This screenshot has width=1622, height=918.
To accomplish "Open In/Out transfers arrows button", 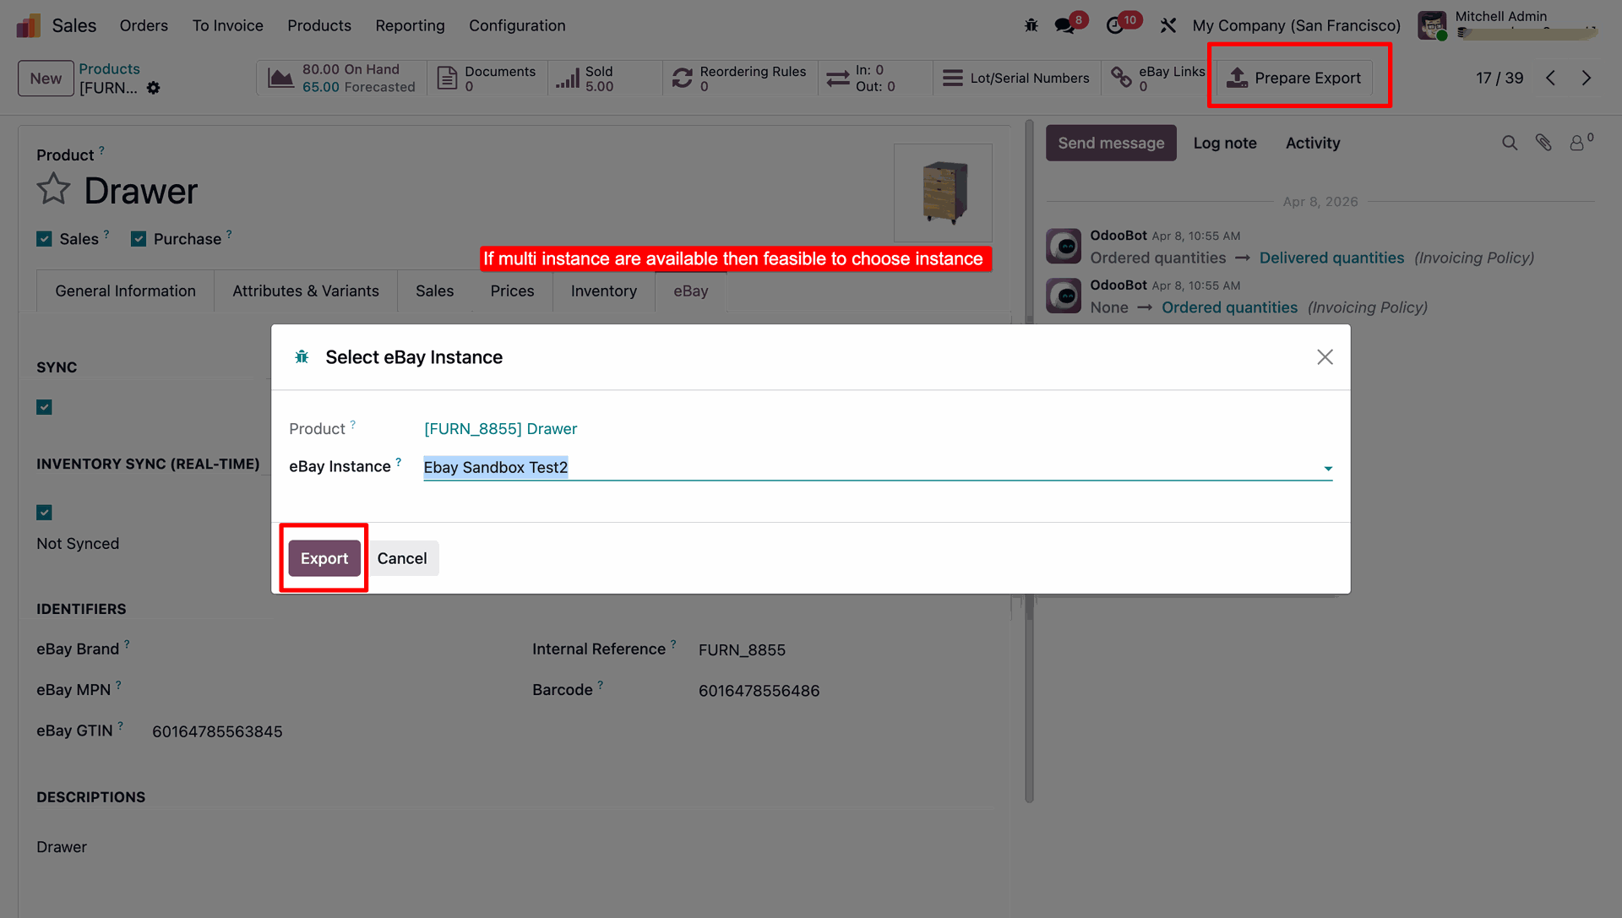I will click(x=876, y=78).
